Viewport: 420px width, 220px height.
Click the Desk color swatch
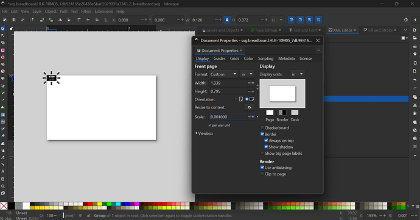click(x=295, y=113)
